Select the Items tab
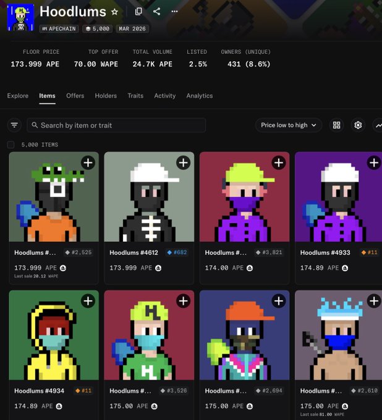 tap(47, 96)
